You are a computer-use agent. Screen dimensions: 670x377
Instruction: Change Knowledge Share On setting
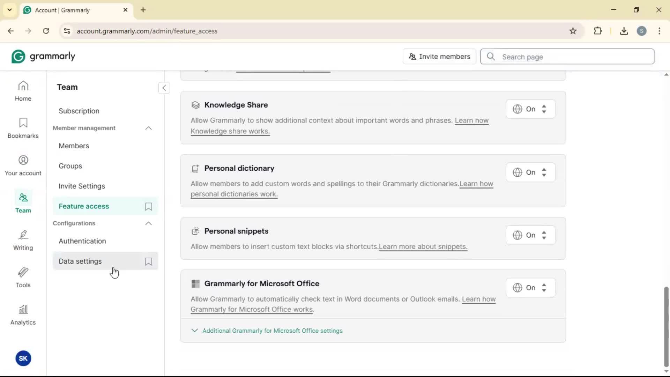click(x=530, y=109)
